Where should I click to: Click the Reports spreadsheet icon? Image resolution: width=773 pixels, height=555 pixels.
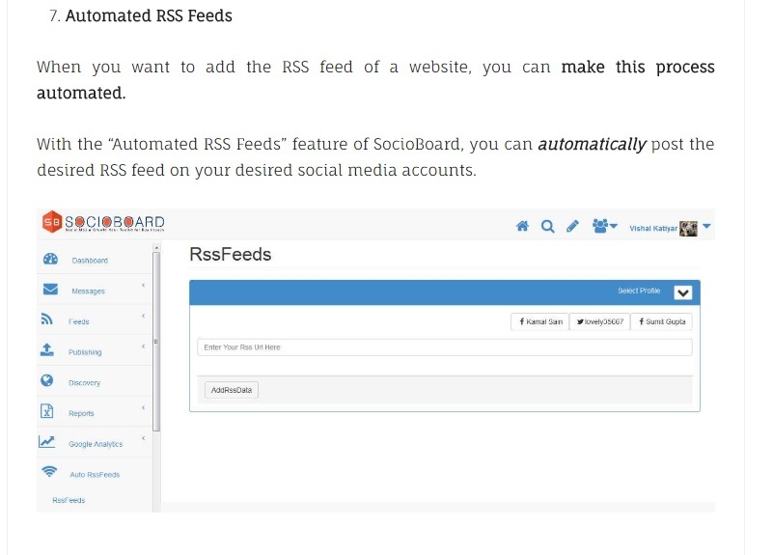[47, 410]
